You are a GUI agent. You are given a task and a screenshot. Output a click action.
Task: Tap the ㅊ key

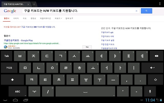pyautogui.click(x=59, y=80)
